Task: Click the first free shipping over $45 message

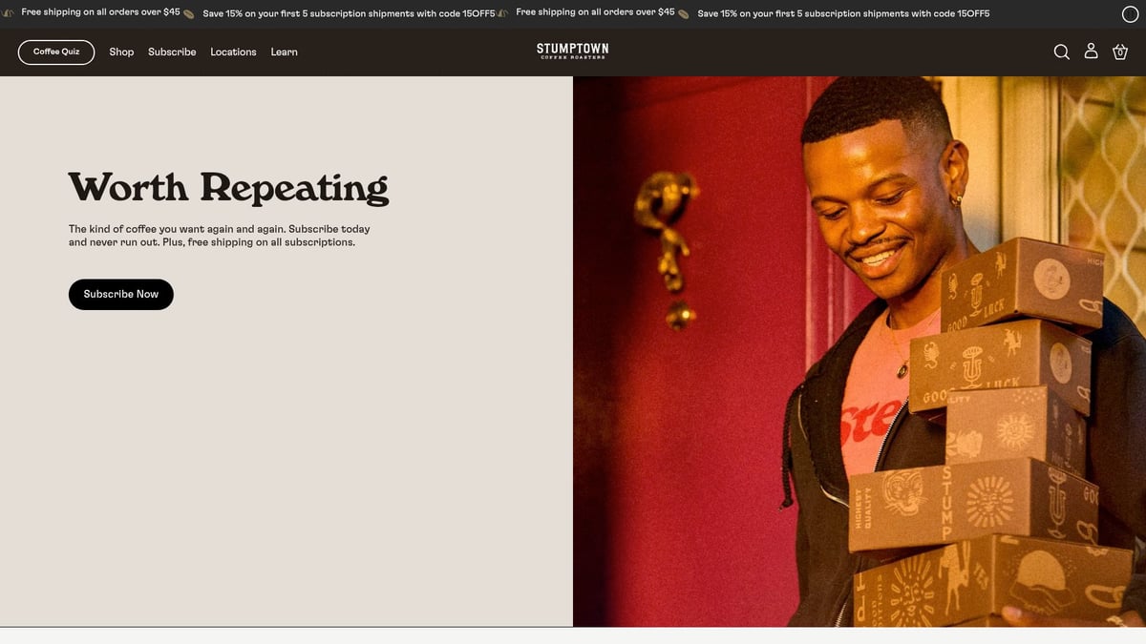Action: tap(100, 13)
